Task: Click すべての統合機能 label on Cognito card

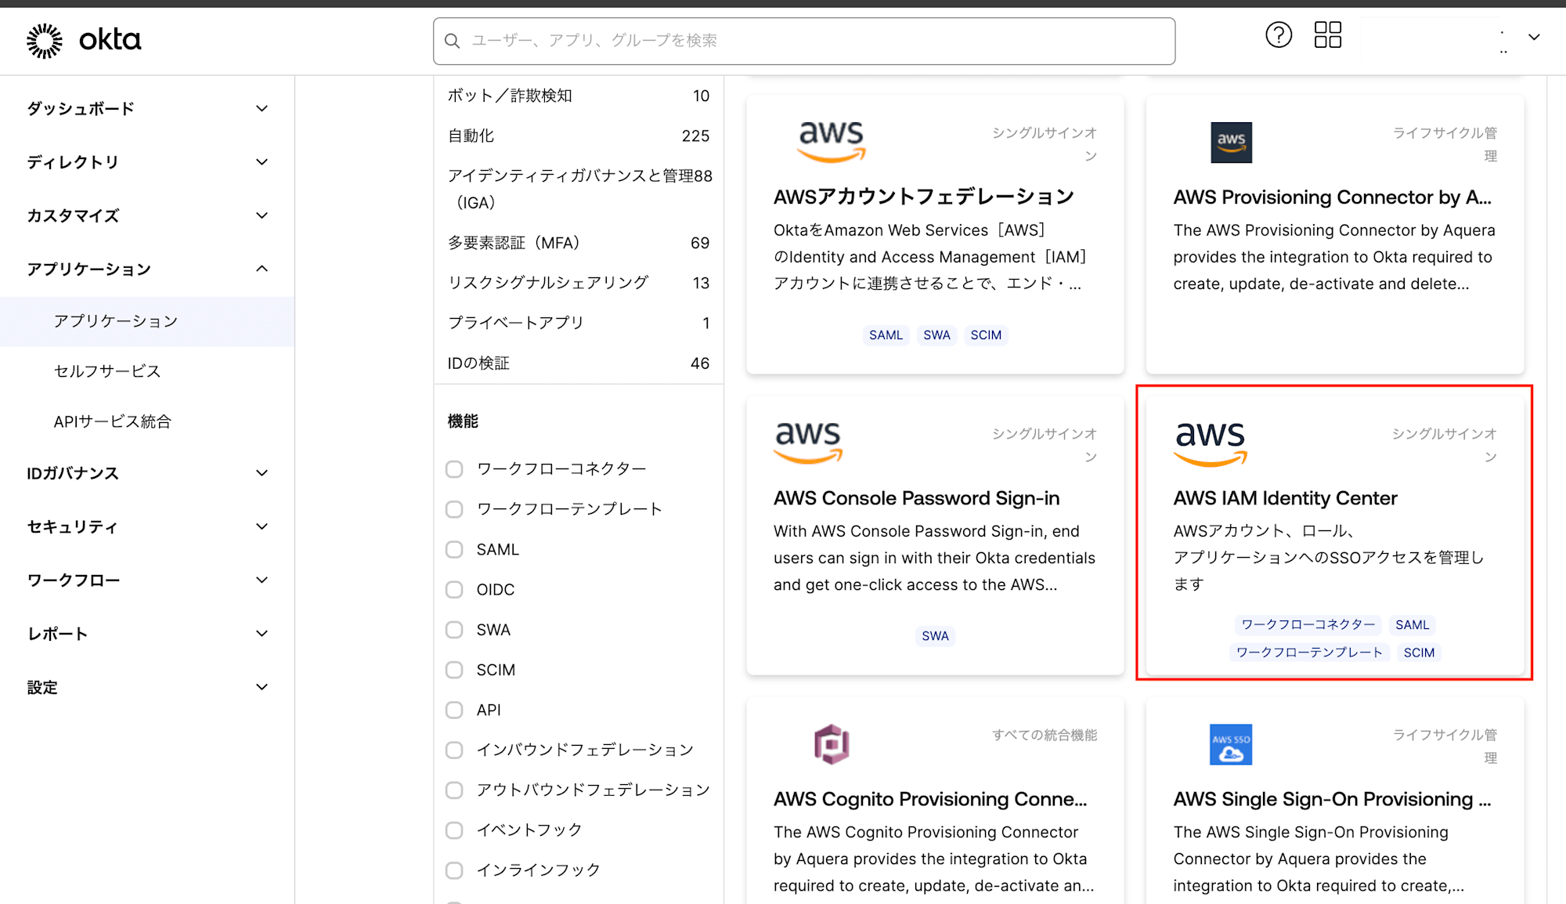Action: [x=1045, y=735]
